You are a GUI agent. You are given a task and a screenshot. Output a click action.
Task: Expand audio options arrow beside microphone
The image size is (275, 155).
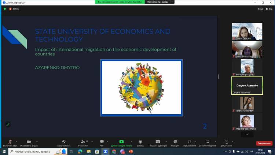[18, 141]
